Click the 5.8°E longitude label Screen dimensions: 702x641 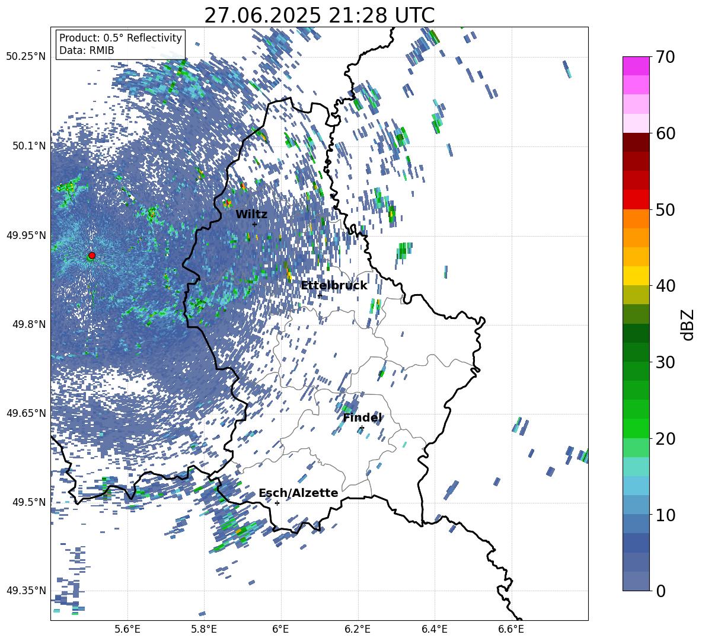(x=204, y=629)
